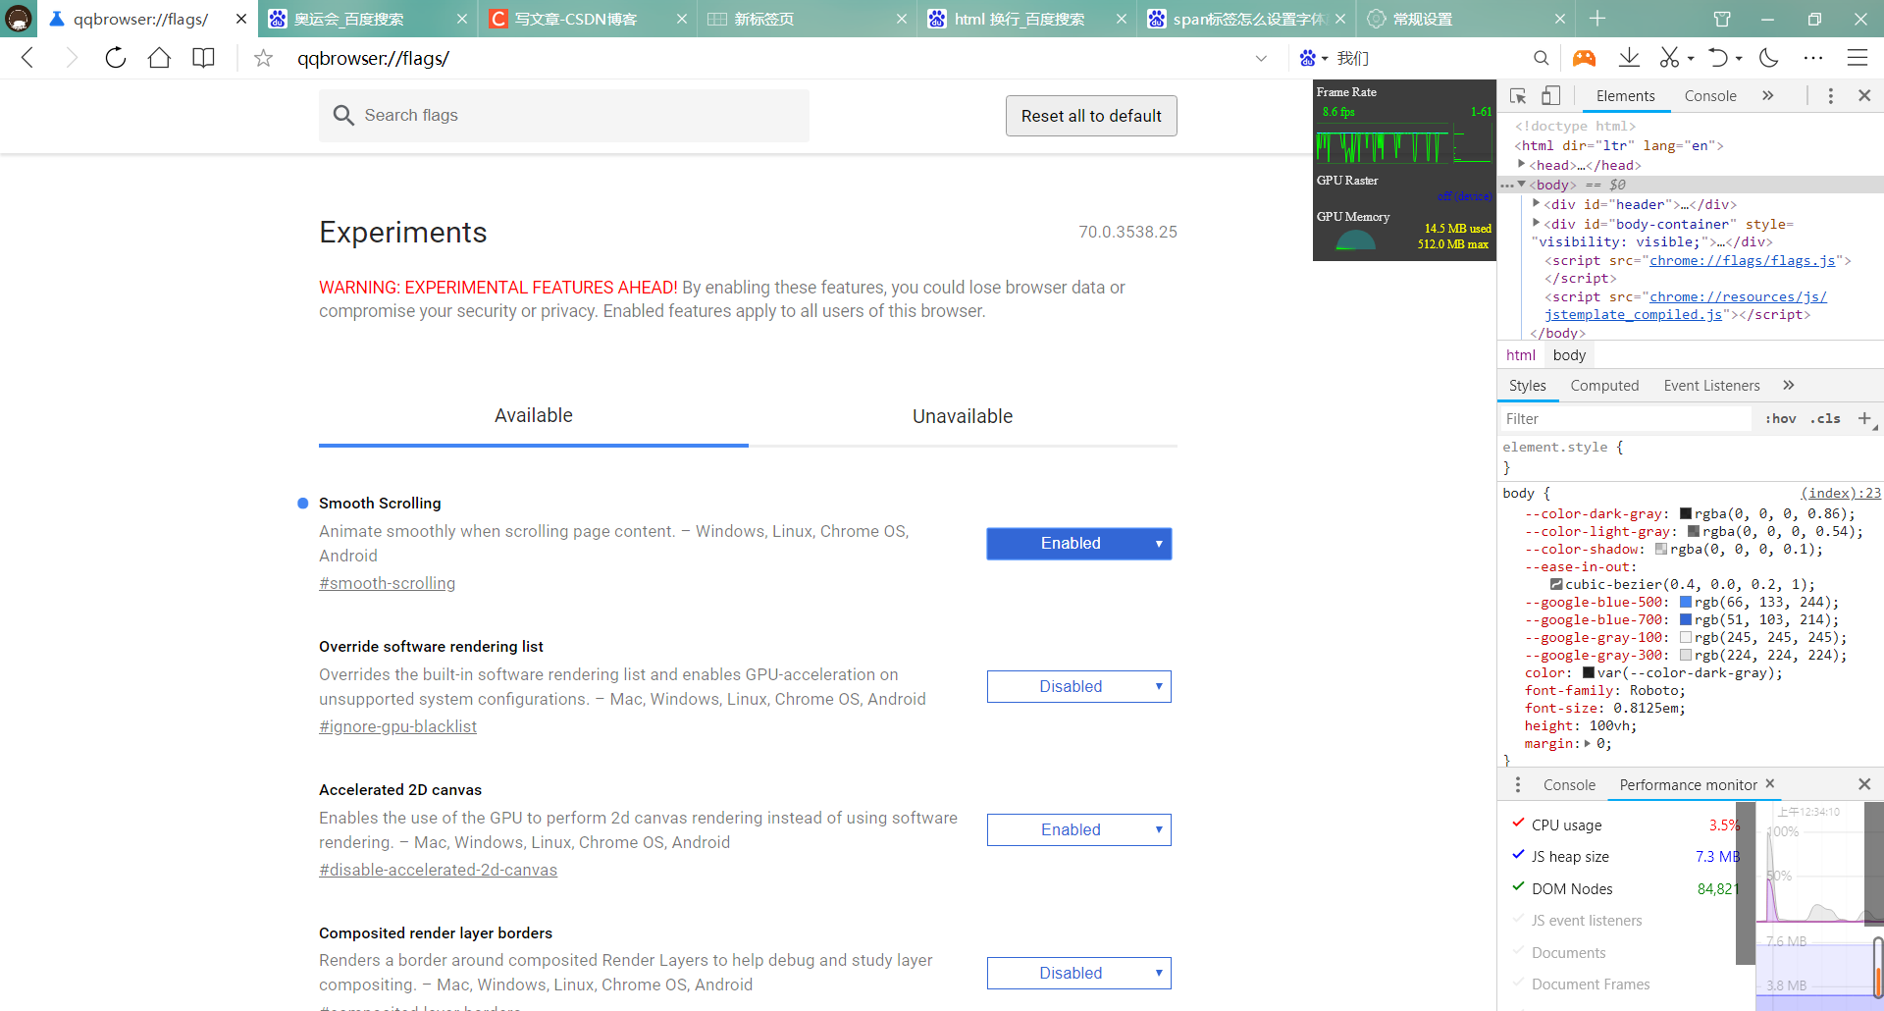The image size is (1884, 1011).
Task: Uncheck the DOM Nodes monitor
Action: (x=1516, y=887)
